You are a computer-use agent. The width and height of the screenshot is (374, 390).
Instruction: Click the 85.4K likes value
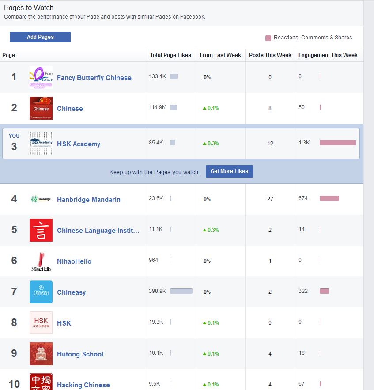pyautogui.click(x=156, y=143)
